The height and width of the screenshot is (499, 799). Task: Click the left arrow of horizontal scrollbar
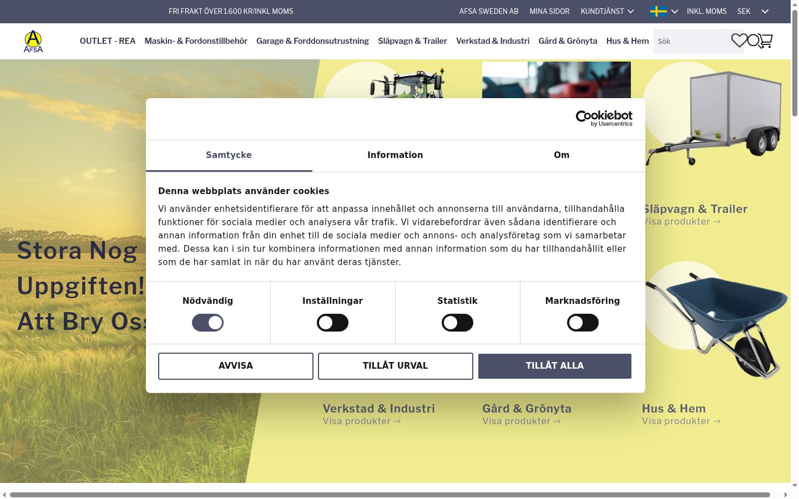[x=4, y=495]
